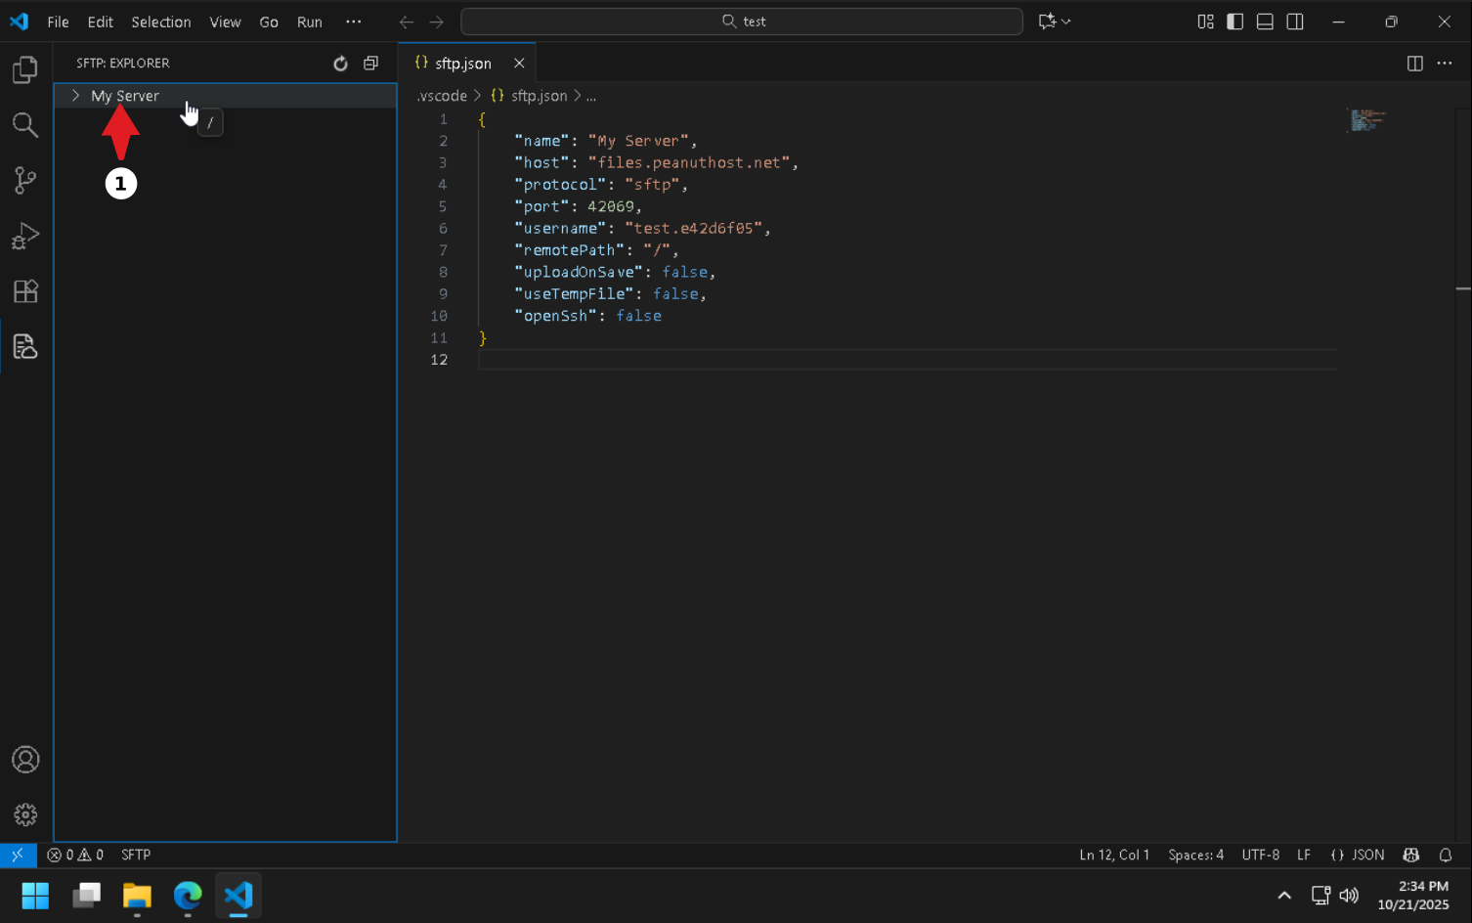Image resolution: width=1472 pixels, height=923 pixels.
Task: Open the Extensions view
Action: [x=25, y=291]
